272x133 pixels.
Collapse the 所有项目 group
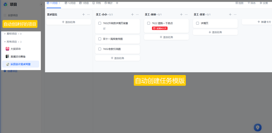point(5,42)
